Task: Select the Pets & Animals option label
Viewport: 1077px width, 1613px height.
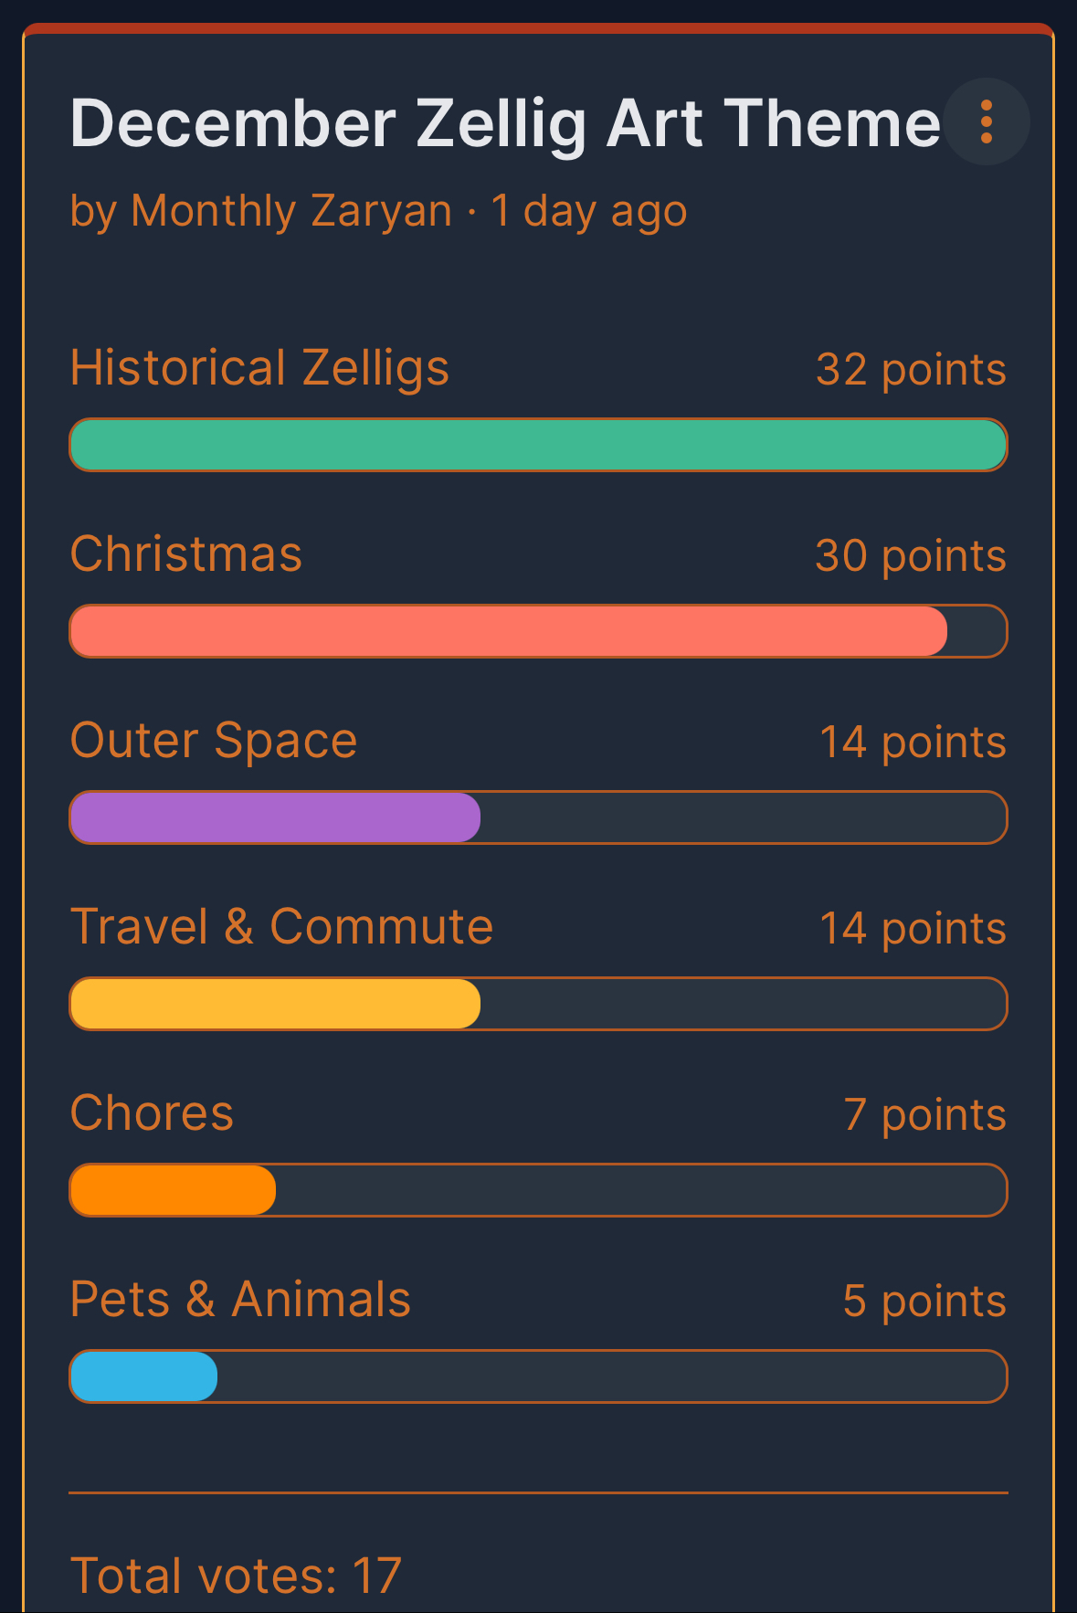Action: click(241, 1300)
